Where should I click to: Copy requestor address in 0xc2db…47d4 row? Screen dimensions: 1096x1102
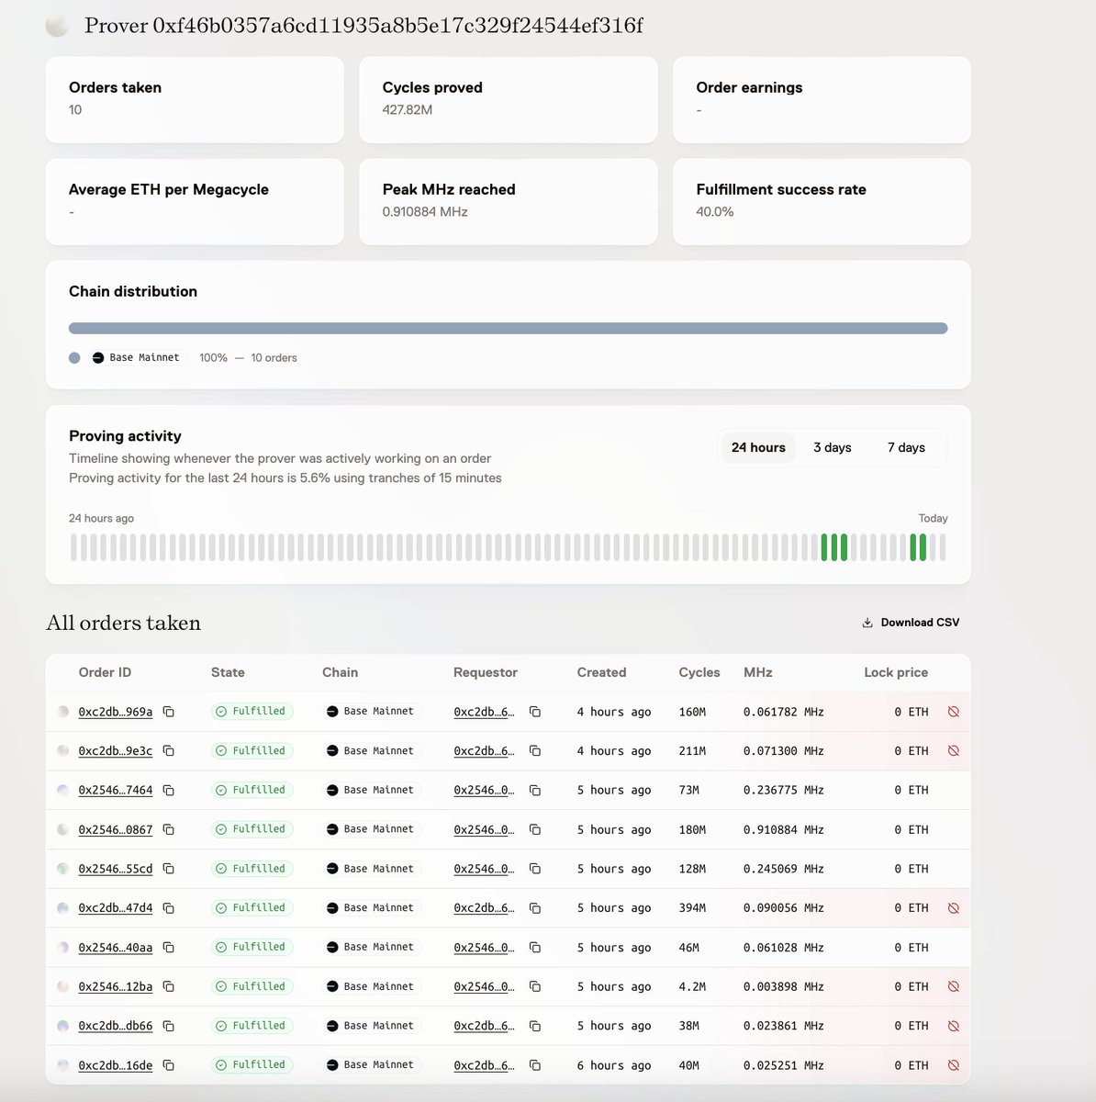pyautogui.click(x=535, y=908)
